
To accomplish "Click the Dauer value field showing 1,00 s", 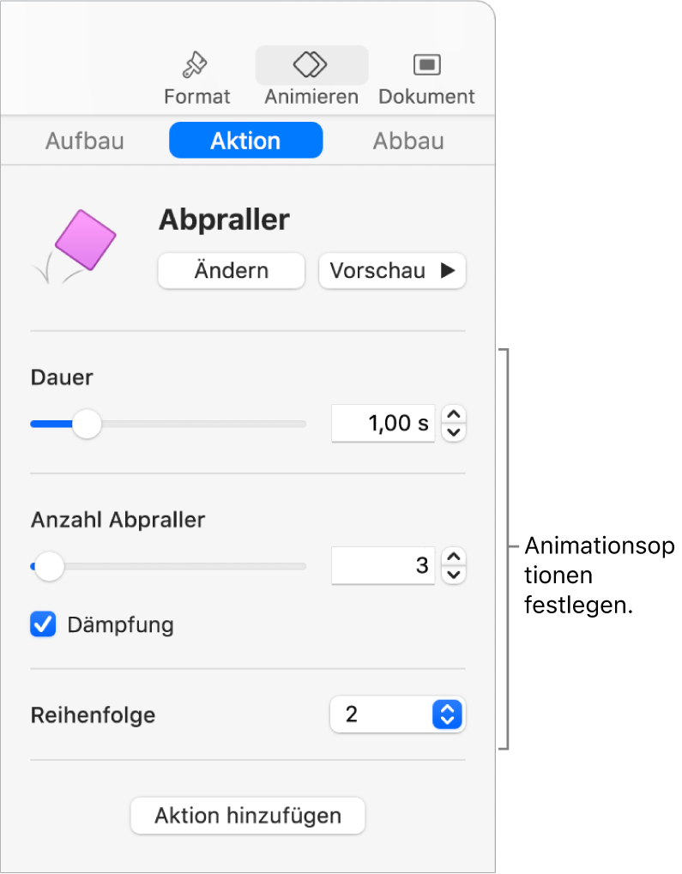I will (383, 423).
